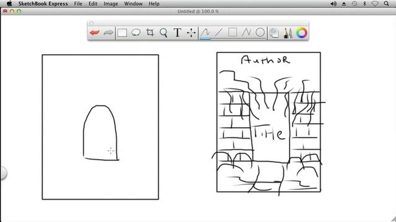Select the oval shape drawing style
The width and height of the screenshot is (396, 222).
[260, 33]
